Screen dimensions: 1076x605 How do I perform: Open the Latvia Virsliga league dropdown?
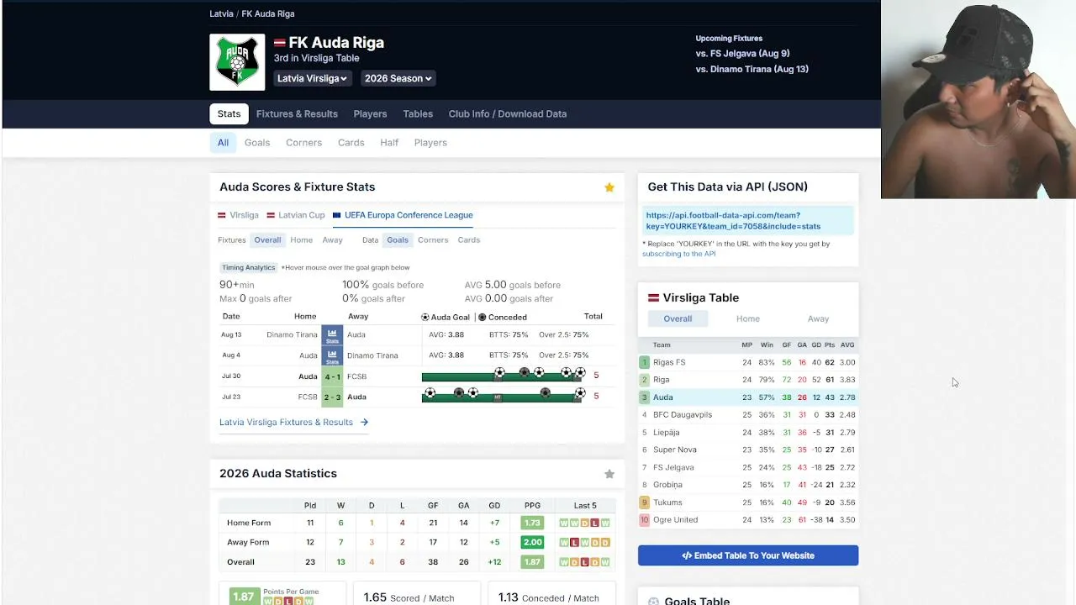click(312, 78)
